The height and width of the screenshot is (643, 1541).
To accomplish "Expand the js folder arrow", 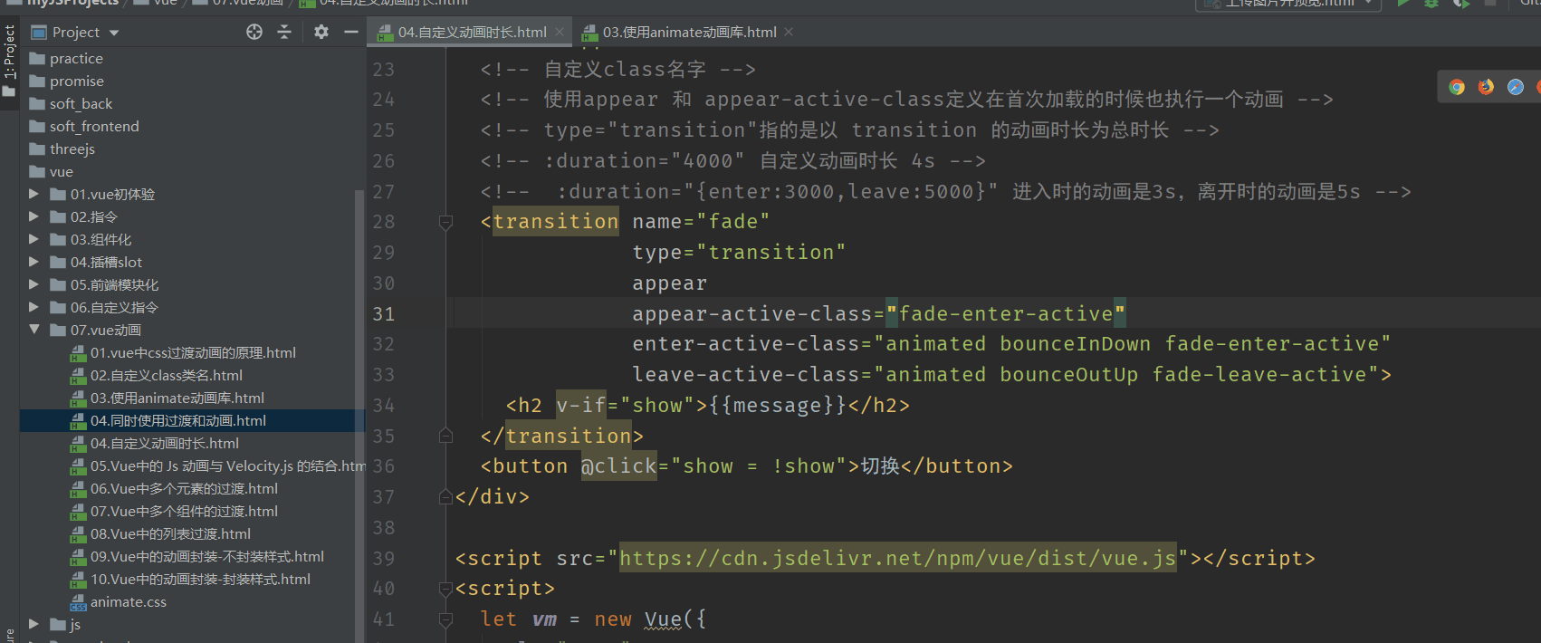I will (33, 624).
